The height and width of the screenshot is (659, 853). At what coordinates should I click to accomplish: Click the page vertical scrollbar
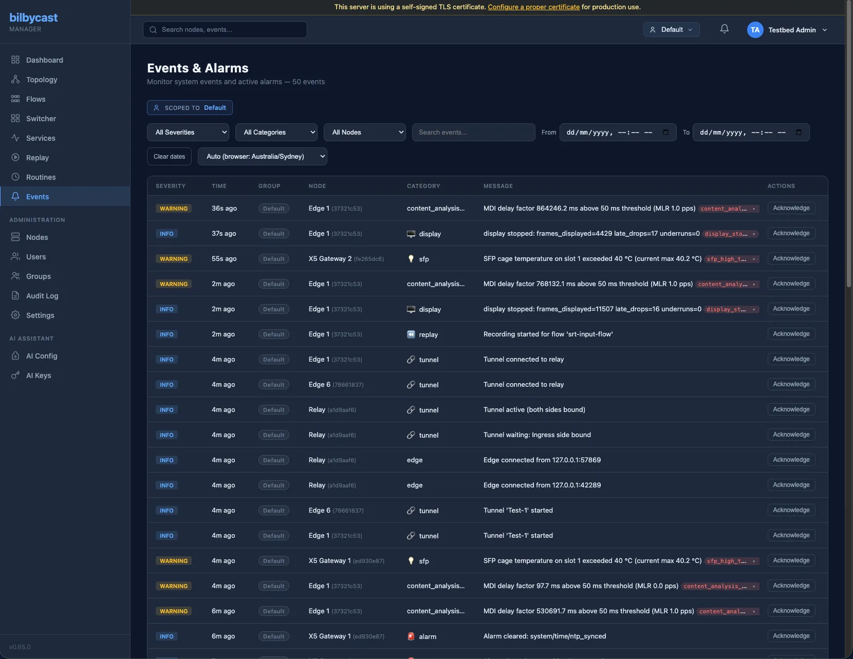(x=849, y=144)
